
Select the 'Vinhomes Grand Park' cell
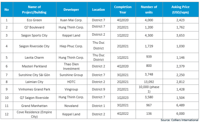click(x=35, y=89)
